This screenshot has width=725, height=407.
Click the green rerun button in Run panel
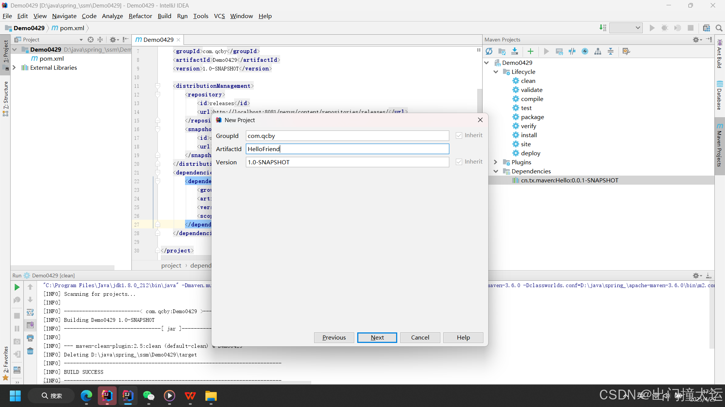17,287
